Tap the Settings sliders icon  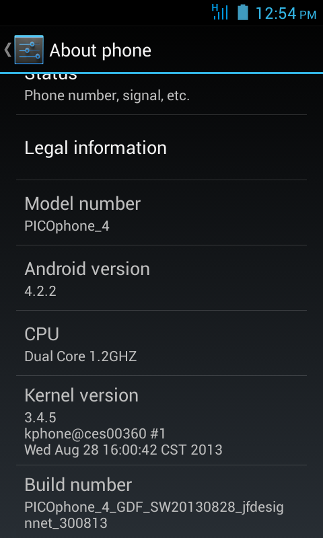tap(29, 49)
